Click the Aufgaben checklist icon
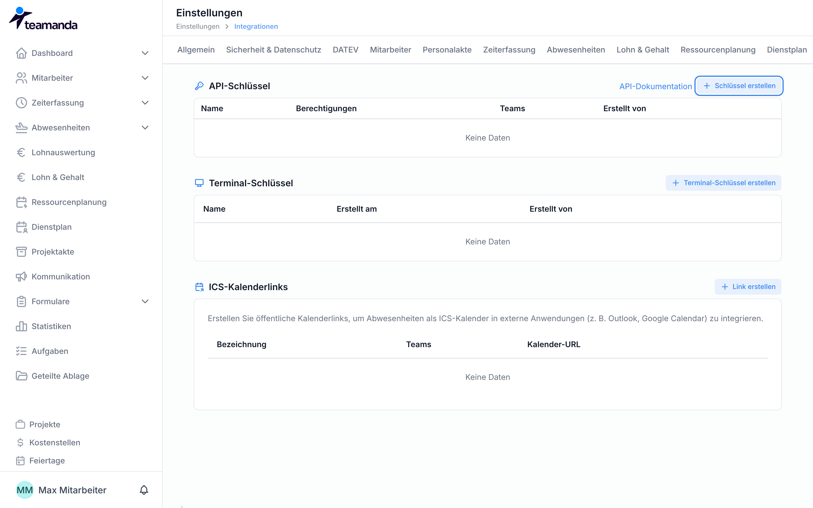The height and width of the screenshot is (508, 813). pos(21,351)
